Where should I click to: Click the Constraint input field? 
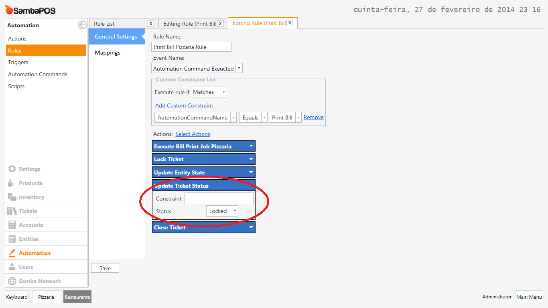[219, 198]
